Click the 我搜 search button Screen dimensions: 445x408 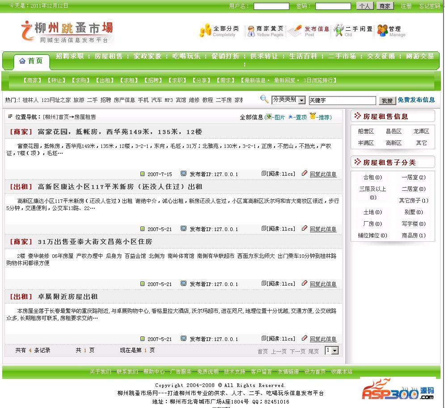pyautogui.click(x=387, y=101)
